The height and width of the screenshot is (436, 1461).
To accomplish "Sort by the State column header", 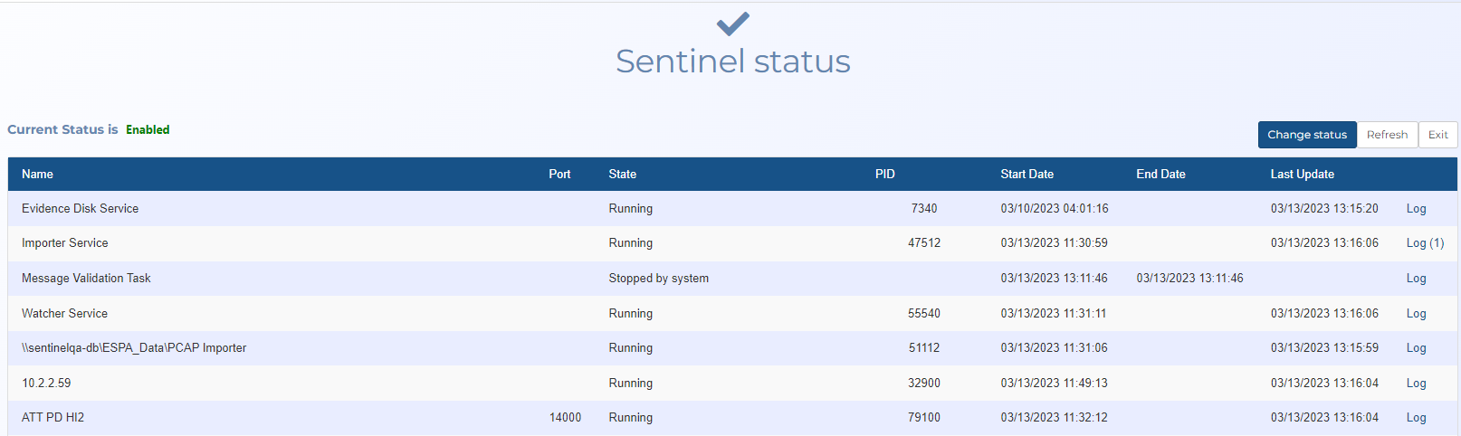I will [622, 175].
